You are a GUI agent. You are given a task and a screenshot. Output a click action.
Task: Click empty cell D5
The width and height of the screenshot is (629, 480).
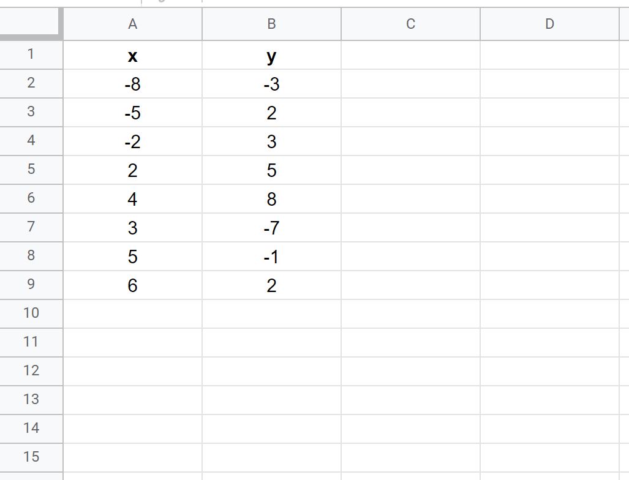coord(549,170)
